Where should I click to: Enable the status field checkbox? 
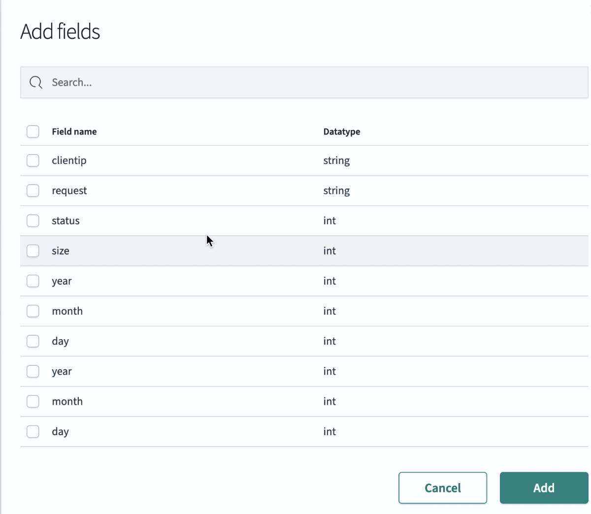tap(33, 221)
